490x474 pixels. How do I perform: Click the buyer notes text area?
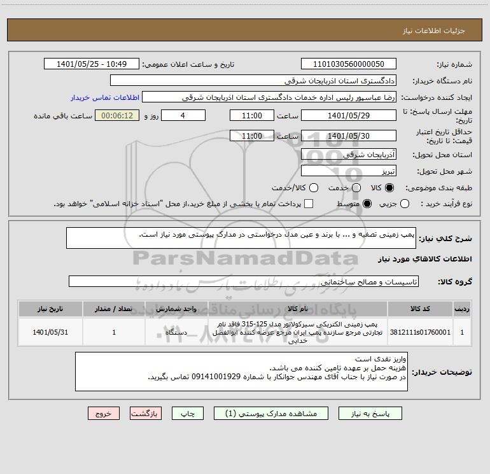coord(242,372)
